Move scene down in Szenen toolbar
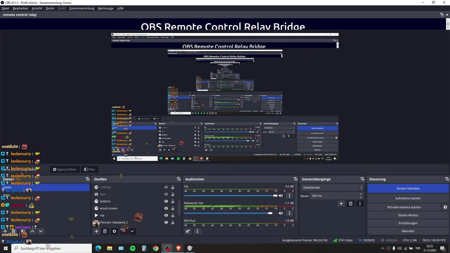 point(41,231)
